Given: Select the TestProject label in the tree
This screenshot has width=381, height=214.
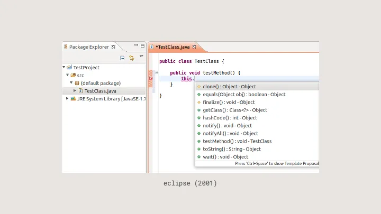Looking at the screenshot, I should point(86,68).
